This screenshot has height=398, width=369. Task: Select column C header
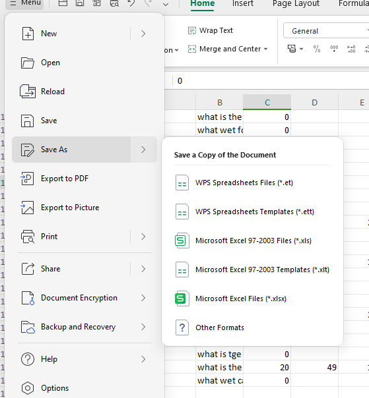(267, 103)
